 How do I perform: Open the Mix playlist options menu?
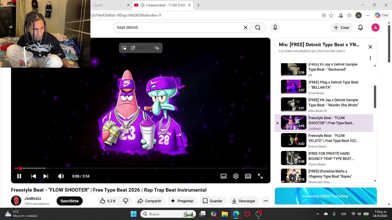click(x=370, y=58)
